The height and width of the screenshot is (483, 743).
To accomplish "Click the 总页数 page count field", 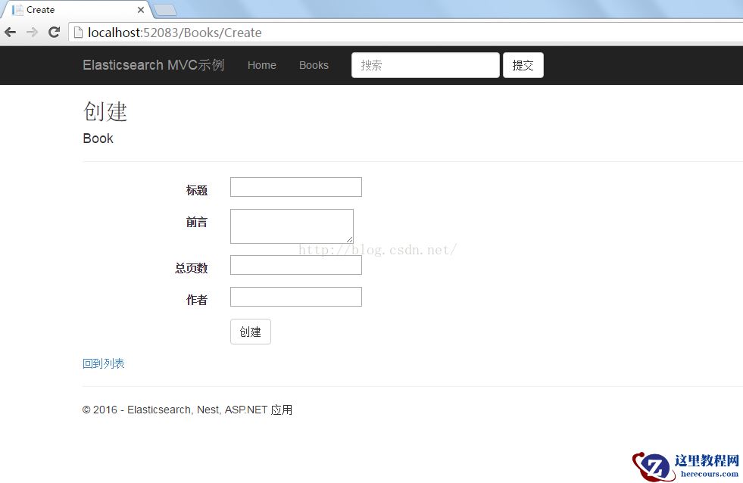I will click(295, 264).
